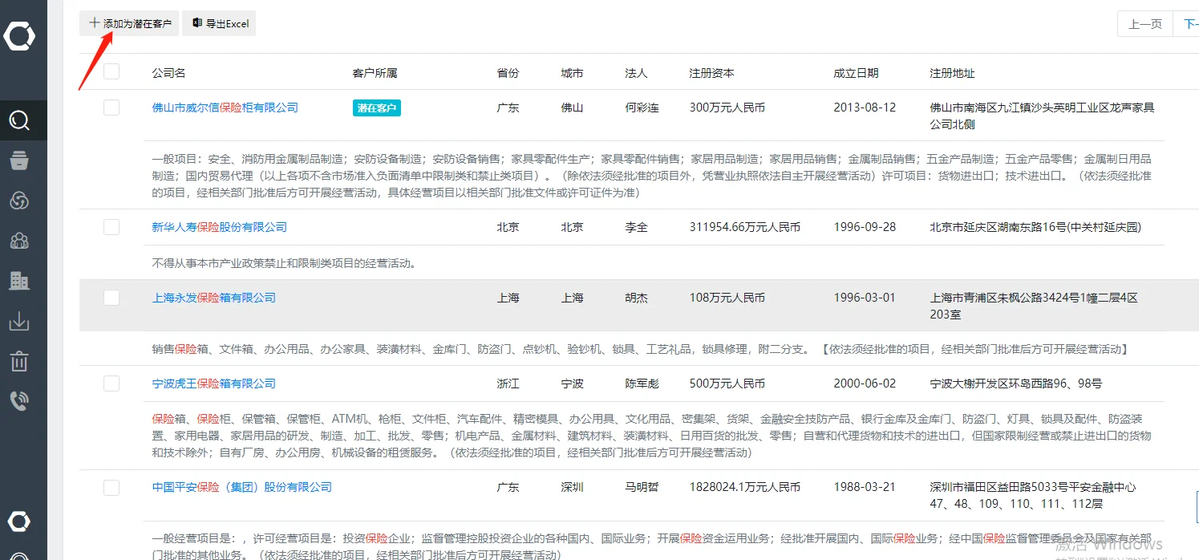The height and width of the screenshot is (560, 1199).
Task: Click registered capital 1828024.1万元人民币
Action: point(745,487)
